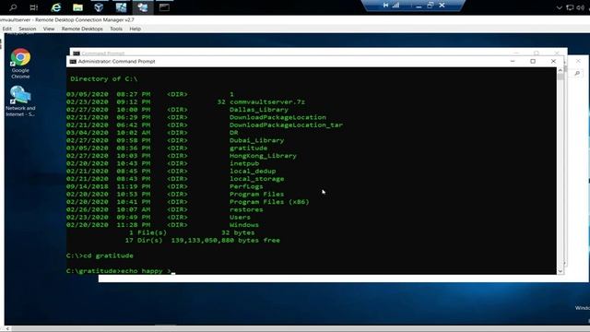Click scroll left arrow at bottom of RDCMan
This screenshot has width=590, height=332.
pyautogui.click(x=7, y=328)
